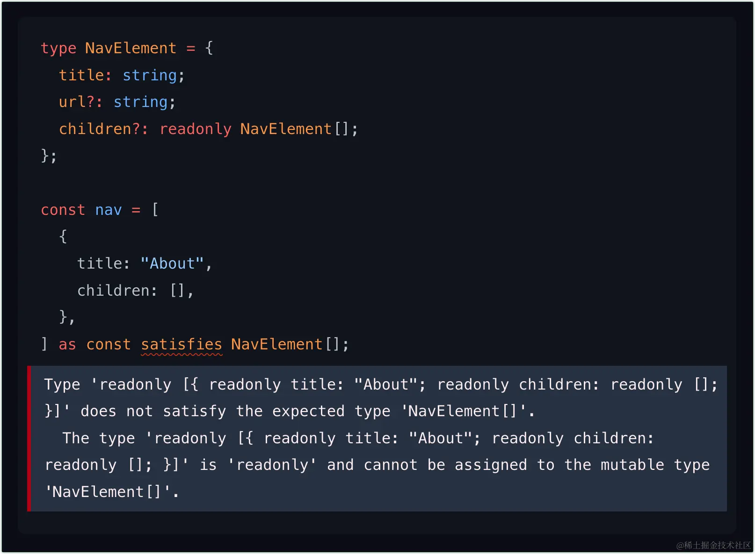Screen dimensions: 755x554
Task: Click the red error bar beside message
Action: [29, 438]
